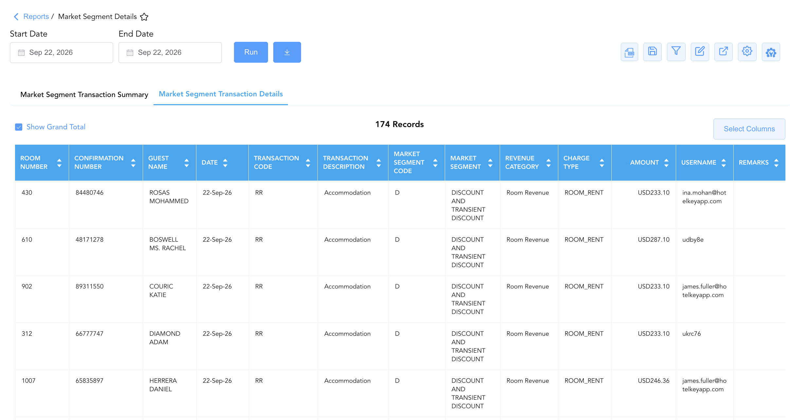Image resolution: width=790 pixels, height=420 pixels.
Task: Open the outline gear settings icon
Action: 747,52
